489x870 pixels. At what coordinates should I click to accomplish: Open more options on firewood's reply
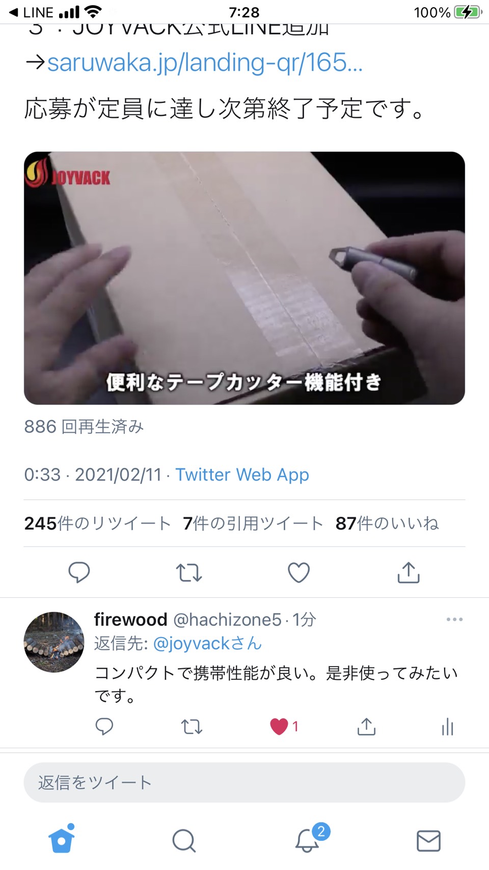pyautogui.click(x=454, y=619)
